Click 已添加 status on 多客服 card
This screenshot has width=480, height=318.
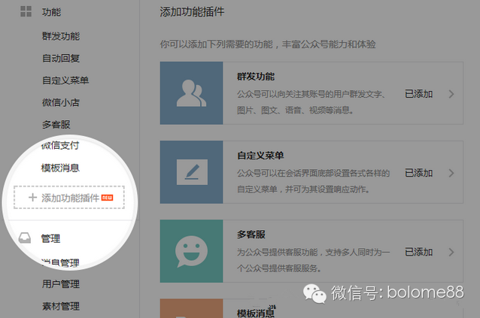[x=418, y=252]
